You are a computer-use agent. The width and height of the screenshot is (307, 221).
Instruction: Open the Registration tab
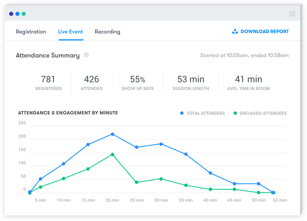tap(31, 32)
